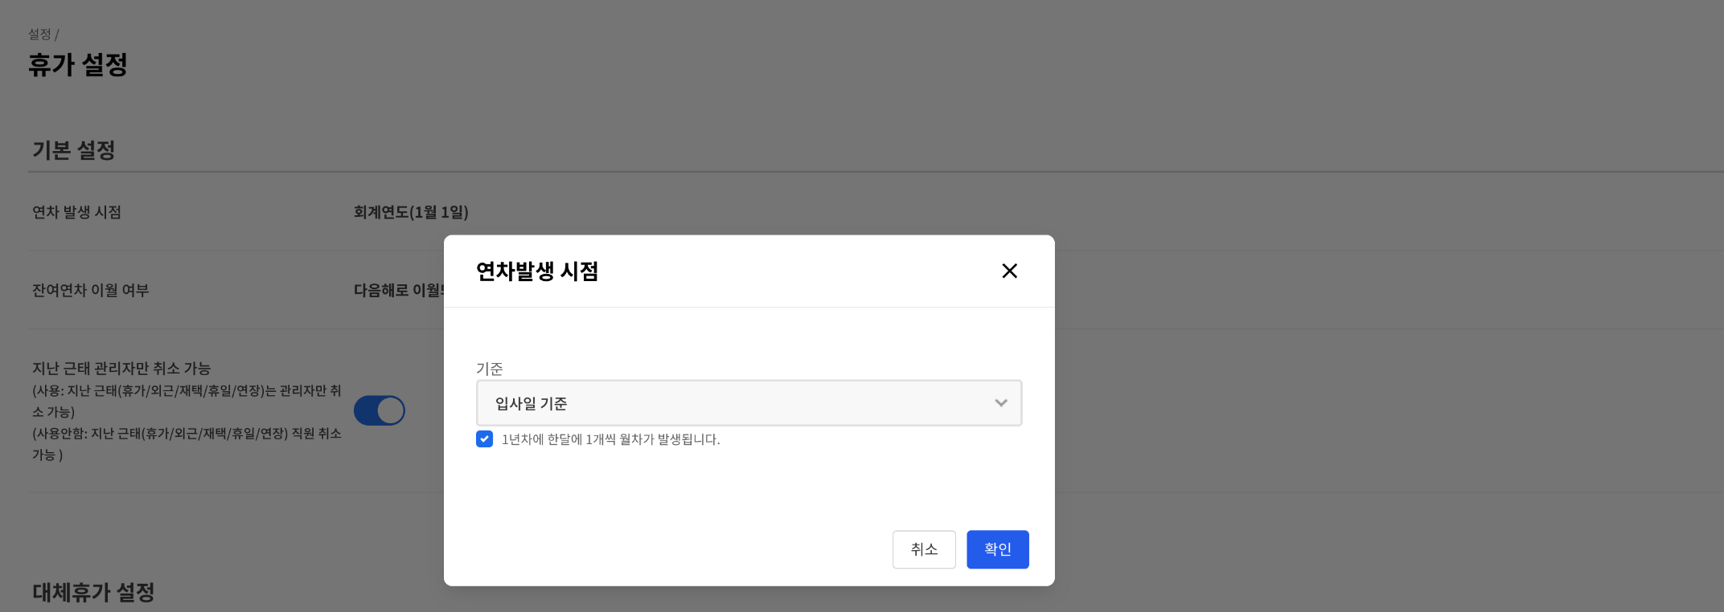Click the 기본 설정 section heading

pos(74,150)
